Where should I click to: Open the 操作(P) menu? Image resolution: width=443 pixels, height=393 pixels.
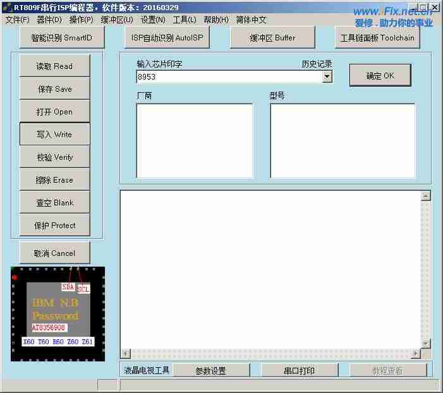[82, 20]
